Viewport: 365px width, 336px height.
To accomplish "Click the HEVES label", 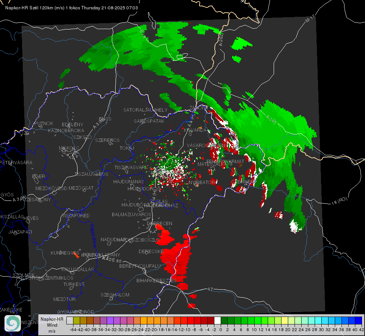I will (31, 218).
